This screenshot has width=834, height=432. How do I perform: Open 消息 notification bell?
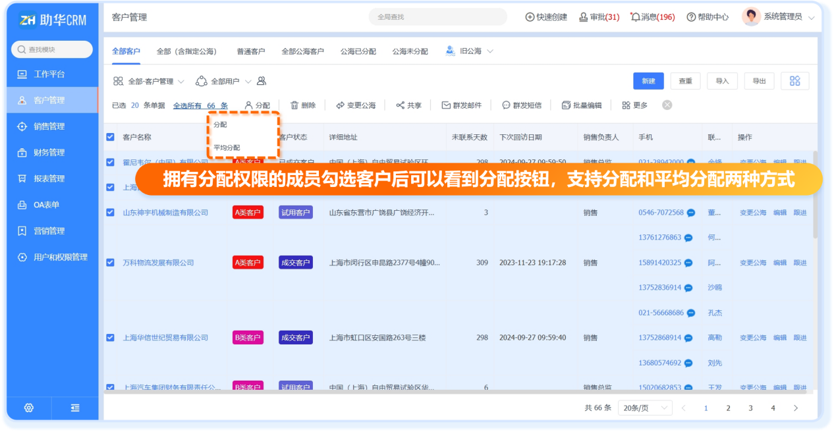coord(635,17)
